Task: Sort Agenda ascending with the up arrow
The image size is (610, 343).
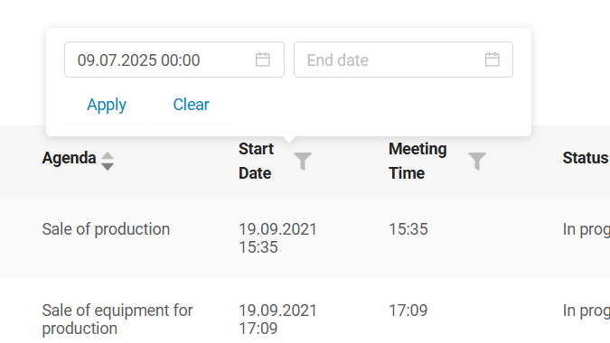Action: (108, 156)
